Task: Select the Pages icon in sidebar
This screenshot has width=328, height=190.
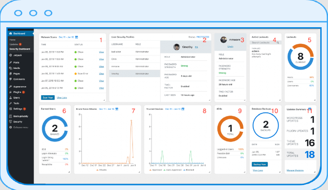Action: coord(11,74)
